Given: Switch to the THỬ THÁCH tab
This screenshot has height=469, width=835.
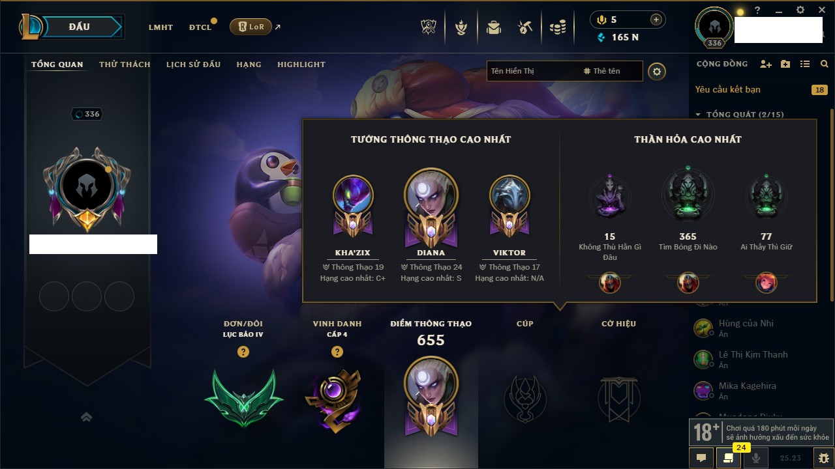Looking at the screenshot, I should (125, 64).
